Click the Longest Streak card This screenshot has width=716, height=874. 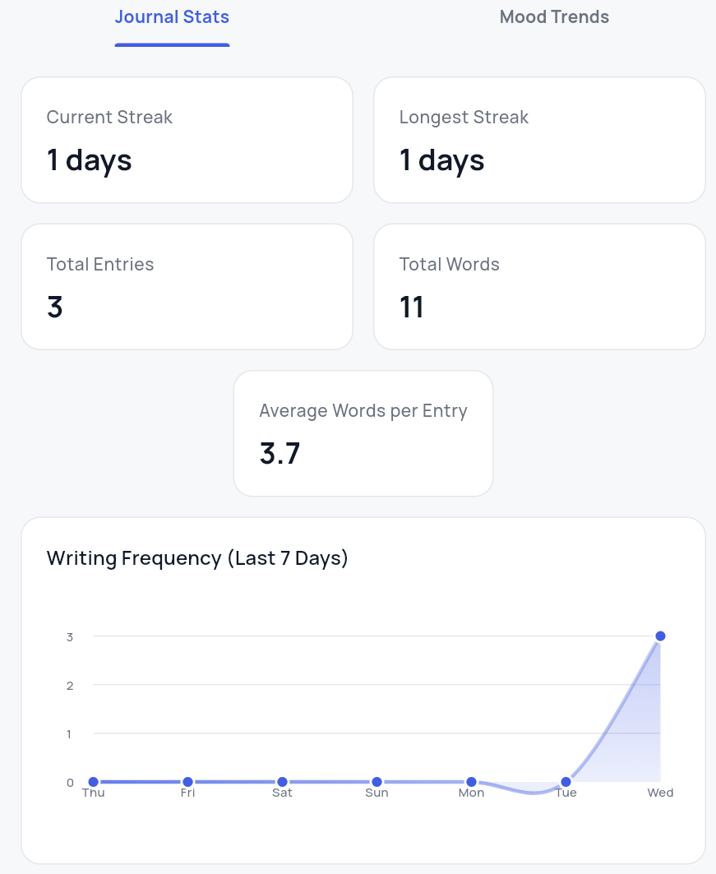(539, 140)
